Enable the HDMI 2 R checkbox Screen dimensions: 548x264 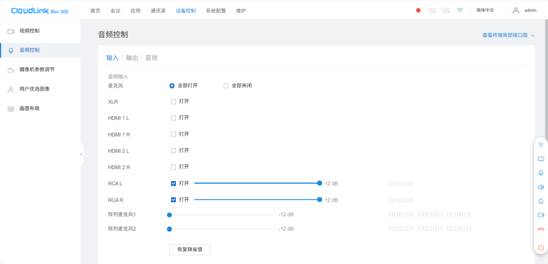(173, 167)
